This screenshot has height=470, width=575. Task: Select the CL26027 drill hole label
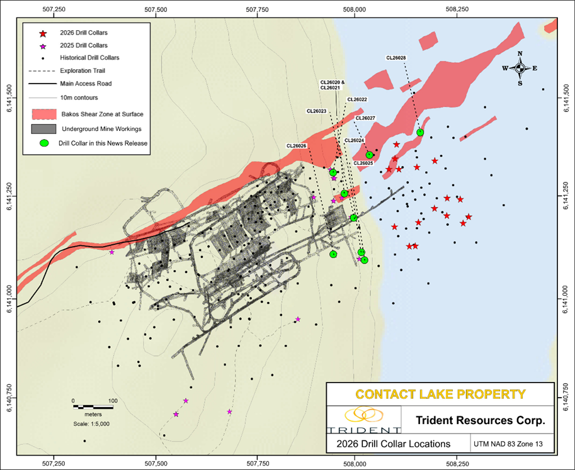(x=365, y=118)
